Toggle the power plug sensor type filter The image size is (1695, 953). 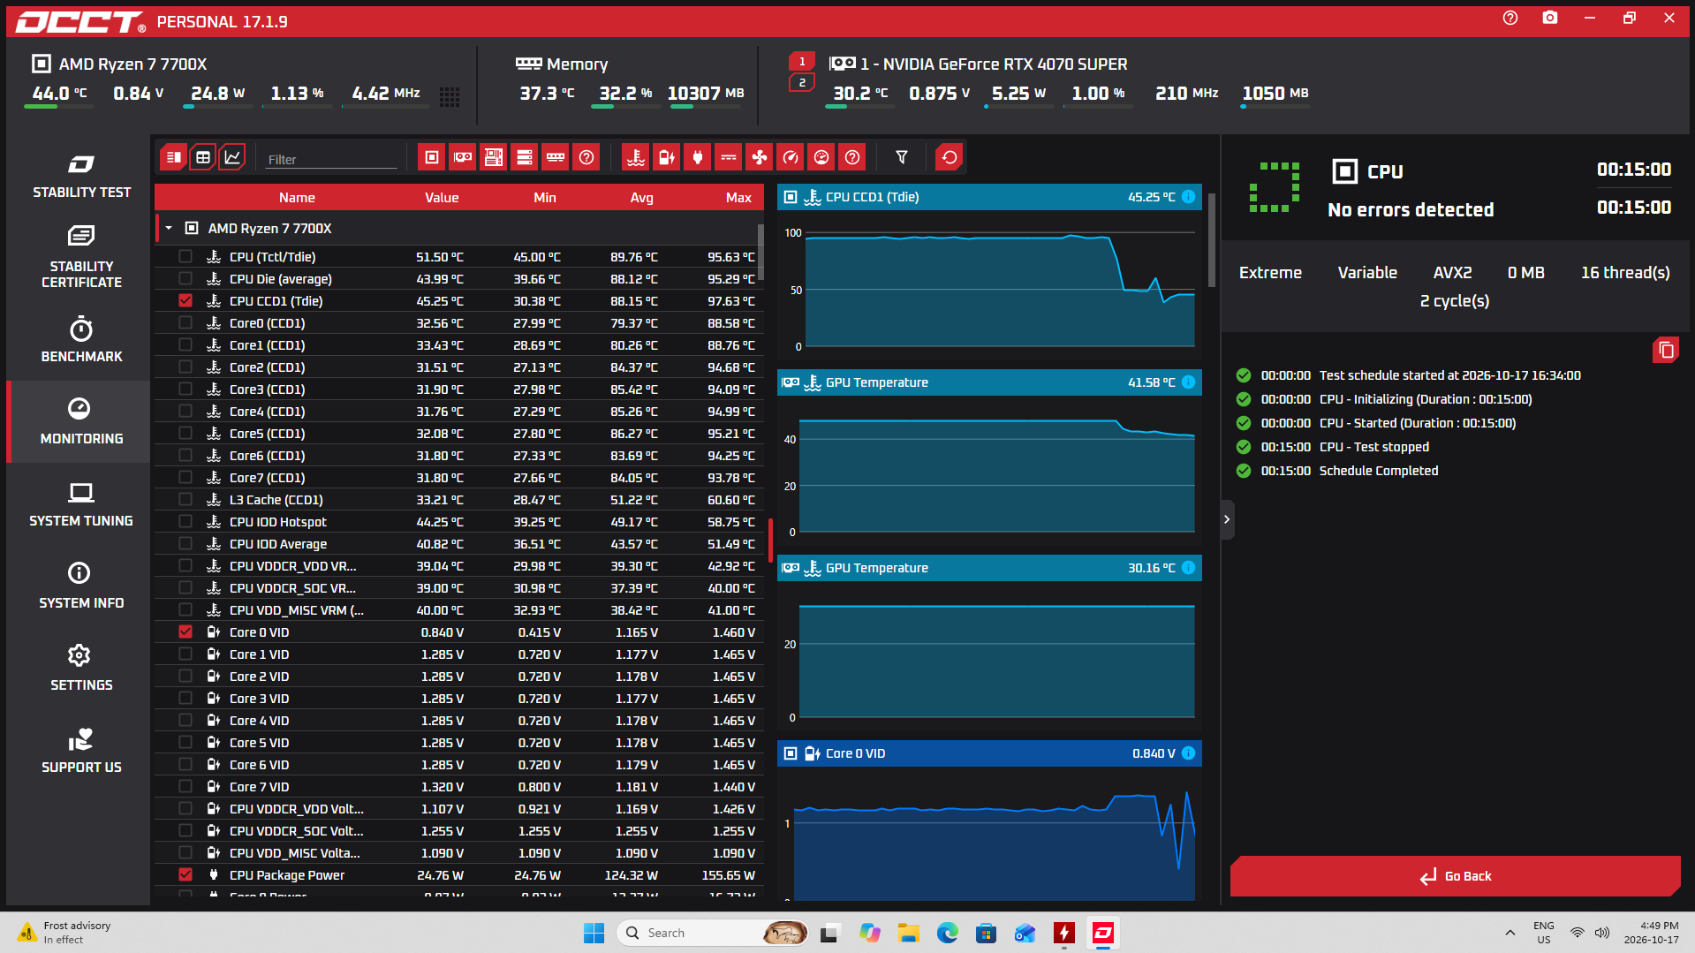click(698, 158)
